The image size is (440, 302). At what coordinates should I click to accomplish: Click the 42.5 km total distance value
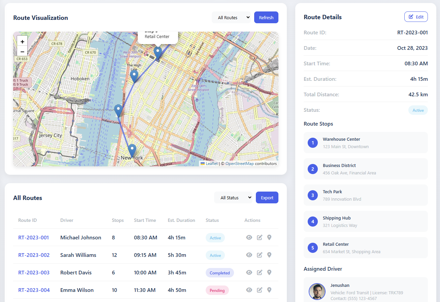click(x=418, y=94)
